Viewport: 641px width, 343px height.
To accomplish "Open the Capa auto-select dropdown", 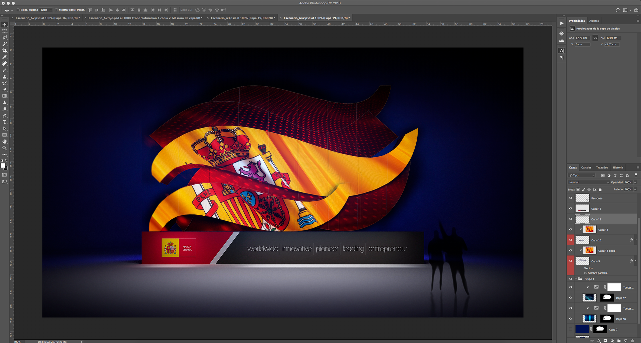I will tap(46, 10).
